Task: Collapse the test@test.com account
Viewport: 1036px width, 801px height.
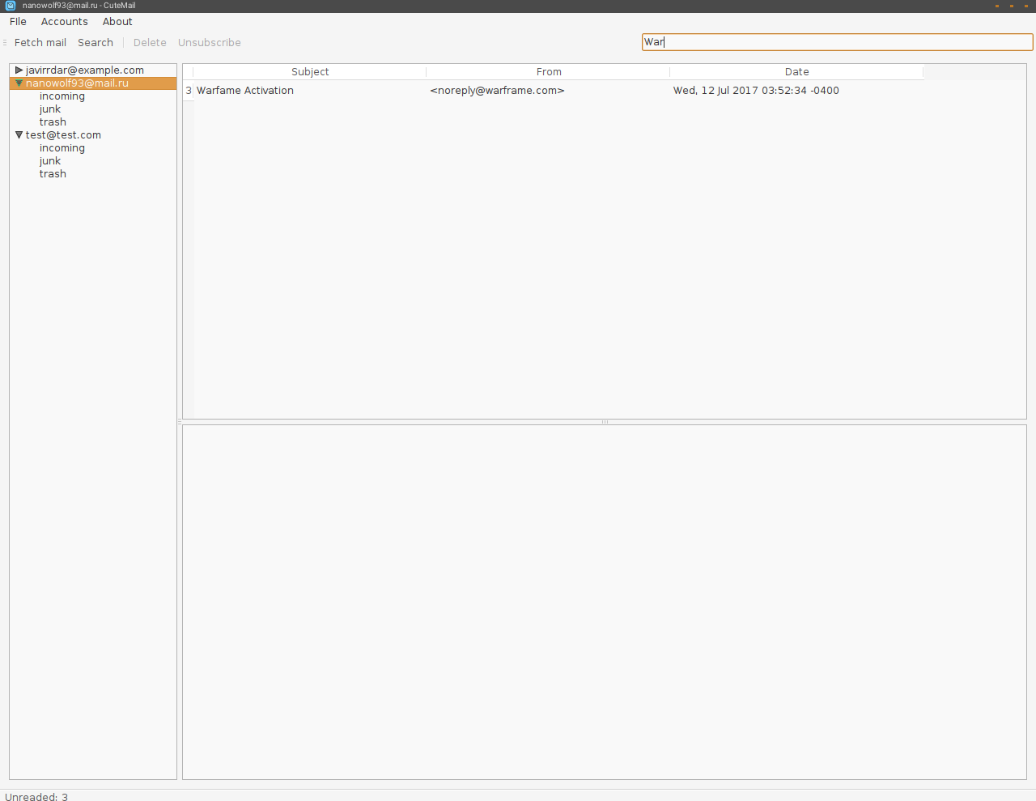Action: coord(19,135)
